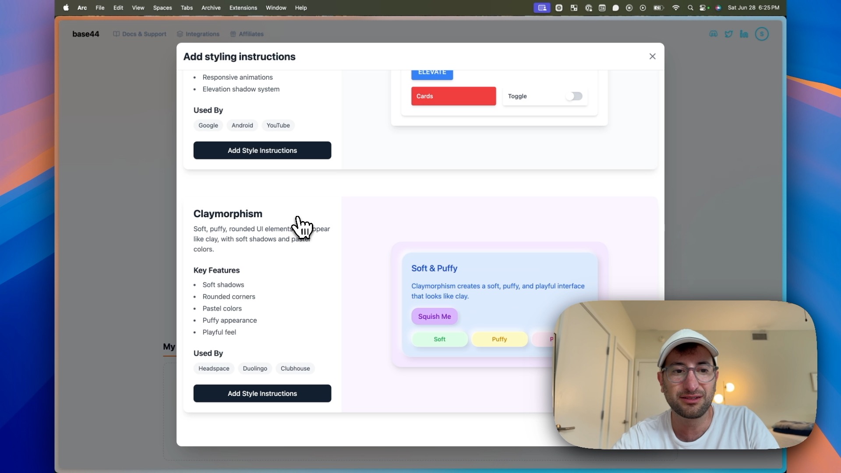Open the Wi-Fi status icon

pos(675,7)
